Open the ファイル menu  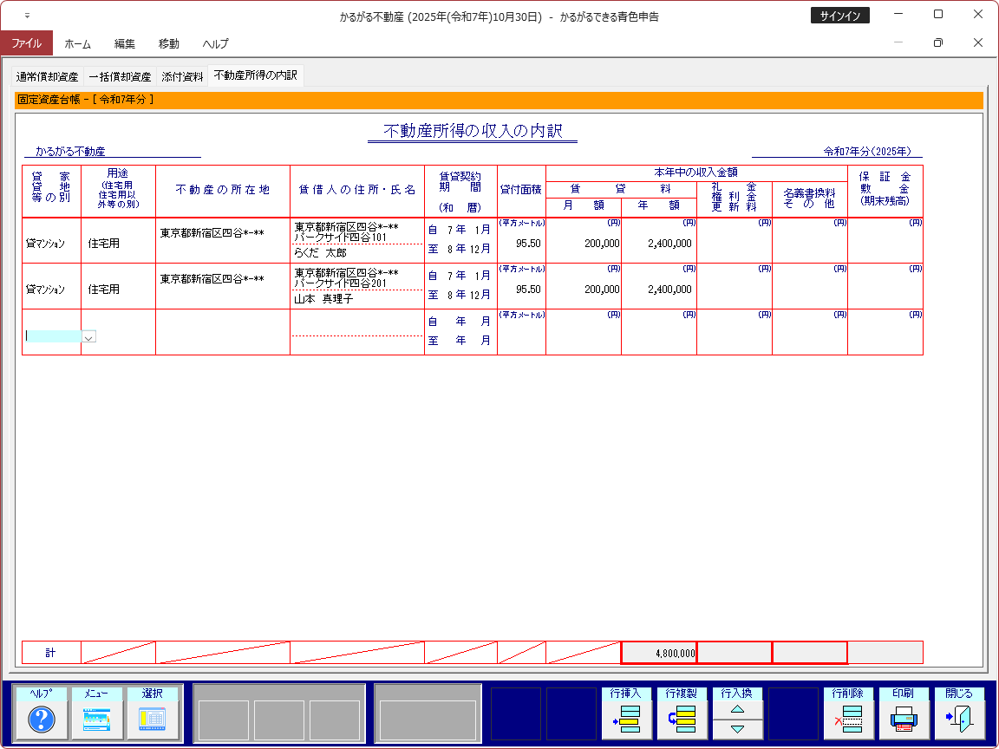tap(26, 43)
